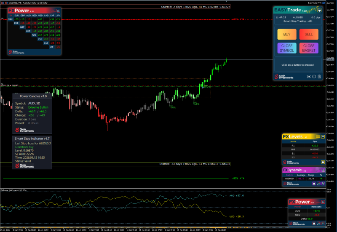Click the AUD row in bottom-right FX Power panel
Image resolution: width=337 pixels, height=232 pixels.
point(307,211)
